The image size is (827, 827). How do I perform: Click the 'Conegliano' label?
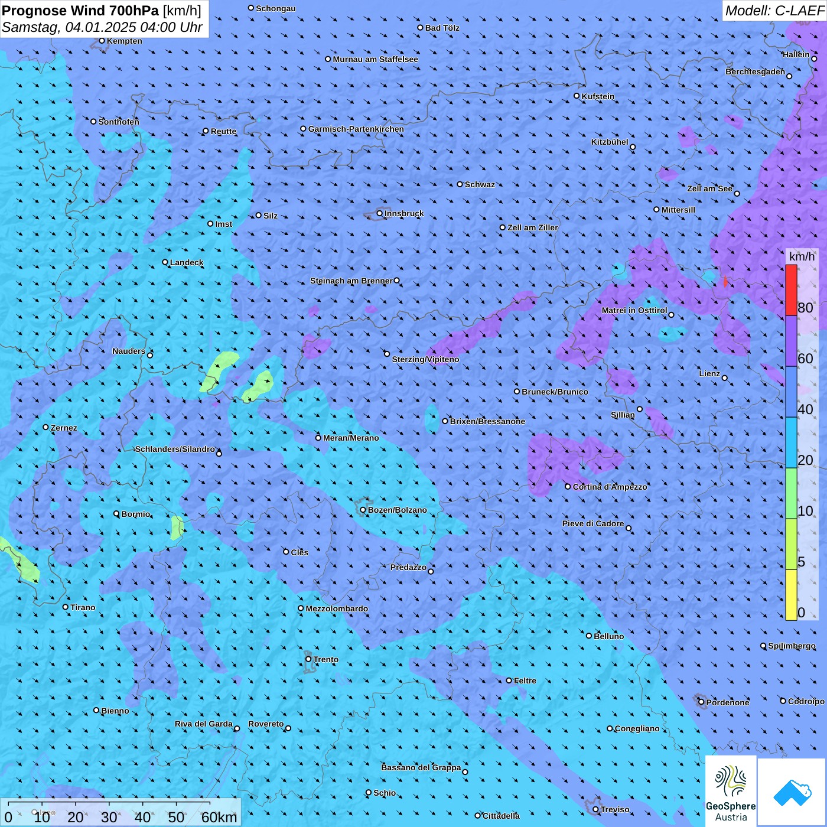(637, 728)
